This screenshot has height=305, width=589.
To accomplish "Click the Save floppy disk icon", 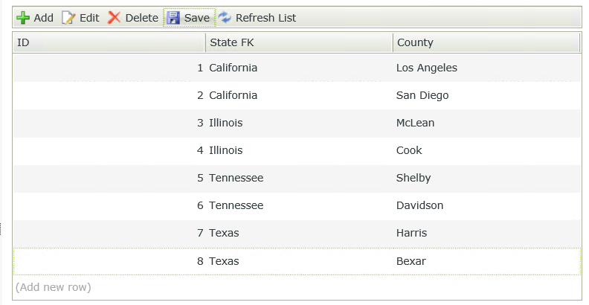I will (173, 18).
